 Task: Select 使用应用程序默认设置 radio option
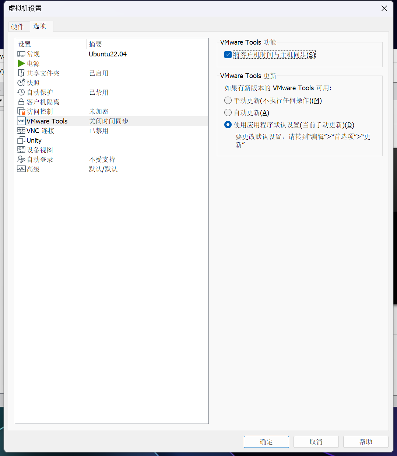[x=228, y=125]
